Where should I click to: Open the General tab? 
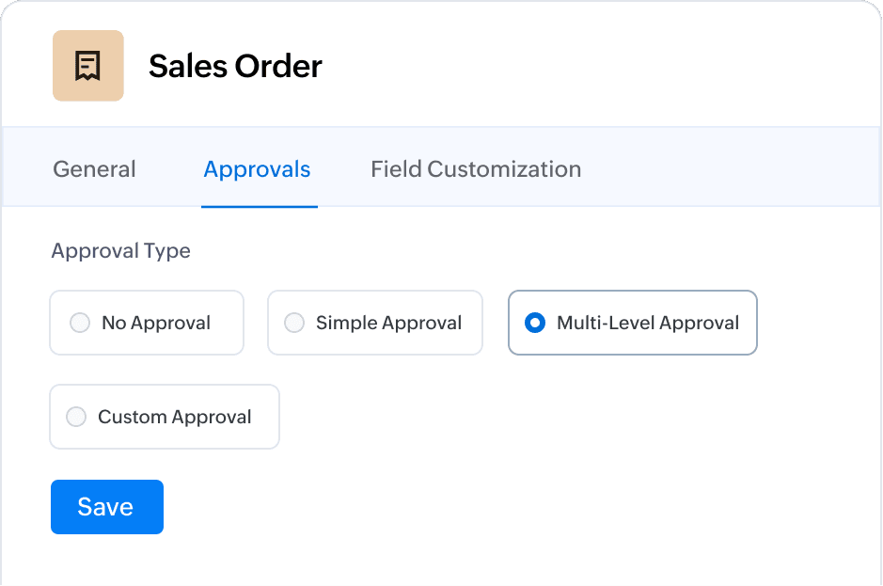94,169
